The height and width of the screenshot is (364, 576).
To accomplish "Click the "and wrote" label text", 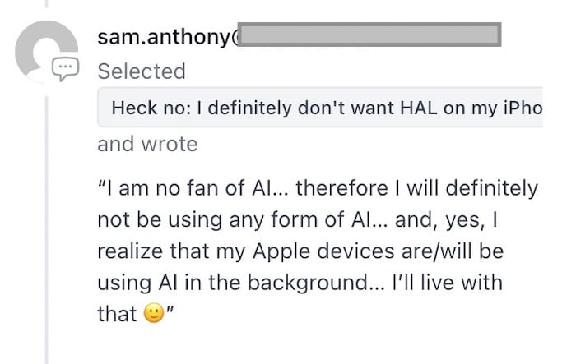I will (x=147, y=144).
